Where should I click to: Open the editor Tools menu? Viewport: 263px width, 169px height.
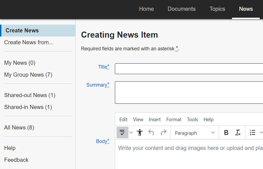192,119
